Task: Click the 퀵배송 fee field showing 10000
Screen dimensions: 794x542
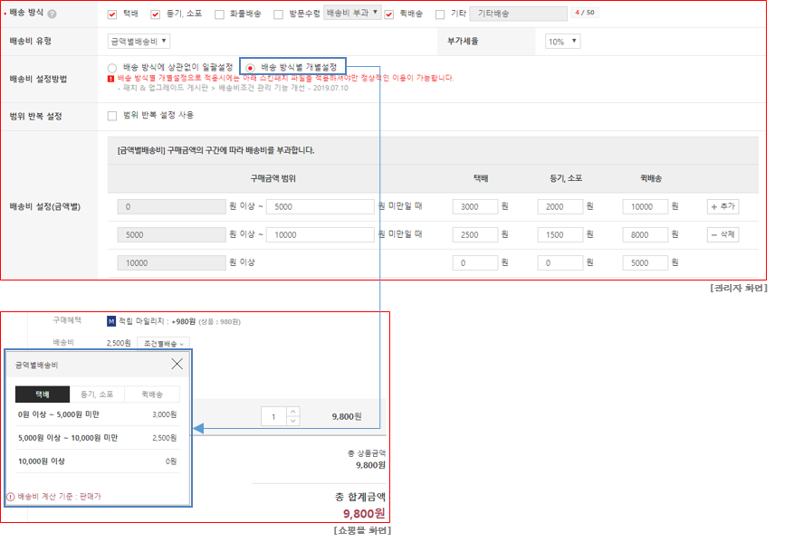Action: [646, 206]
